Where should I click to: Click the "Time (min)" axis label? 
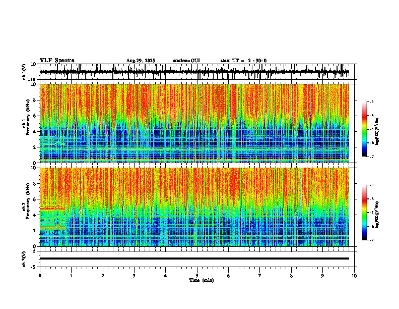coord(202,280)
